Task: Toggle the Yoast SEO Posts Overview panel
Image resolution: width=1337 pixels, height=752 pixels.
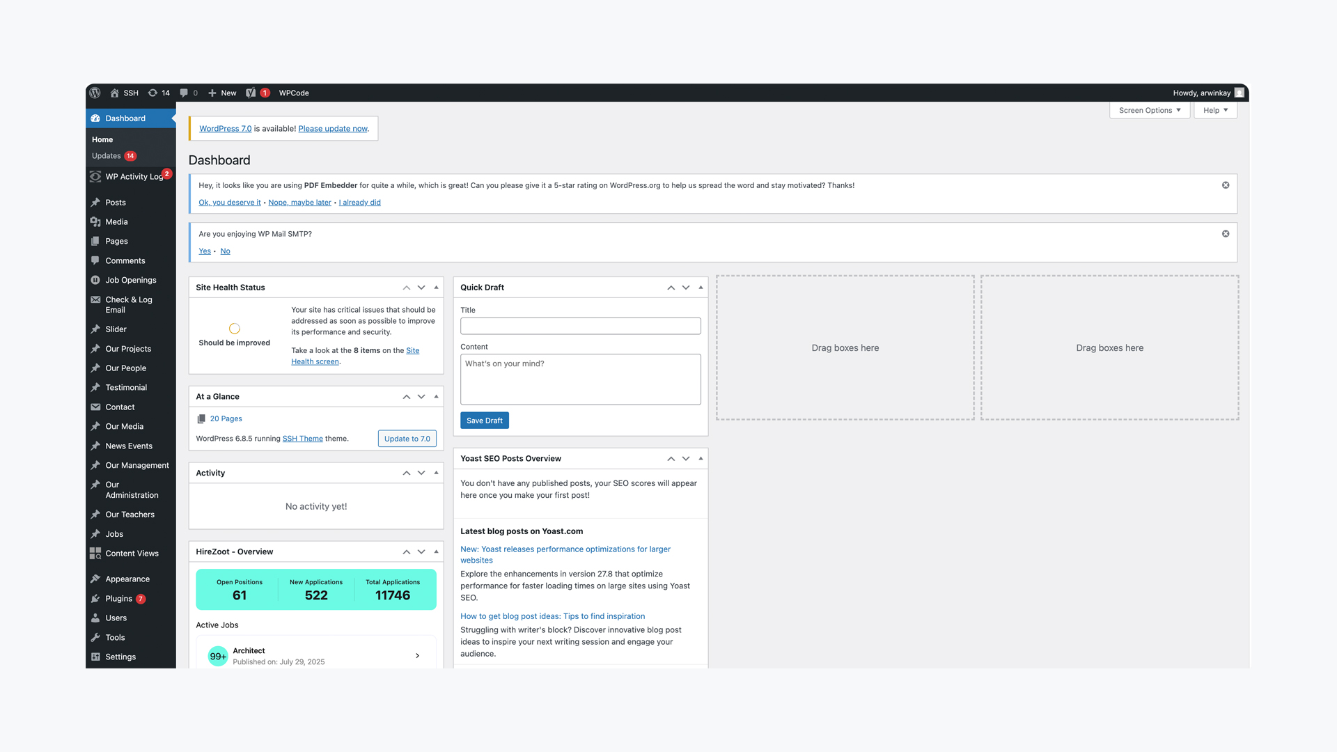Action: coord(701,459)
